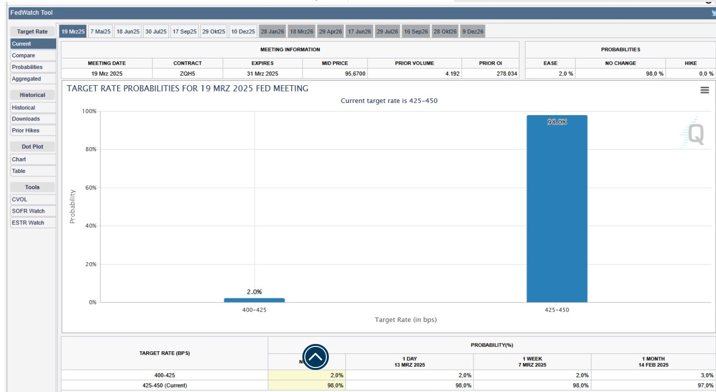Open the Dot Plot Chart view
716x392 pixels.
click(33, 159)
